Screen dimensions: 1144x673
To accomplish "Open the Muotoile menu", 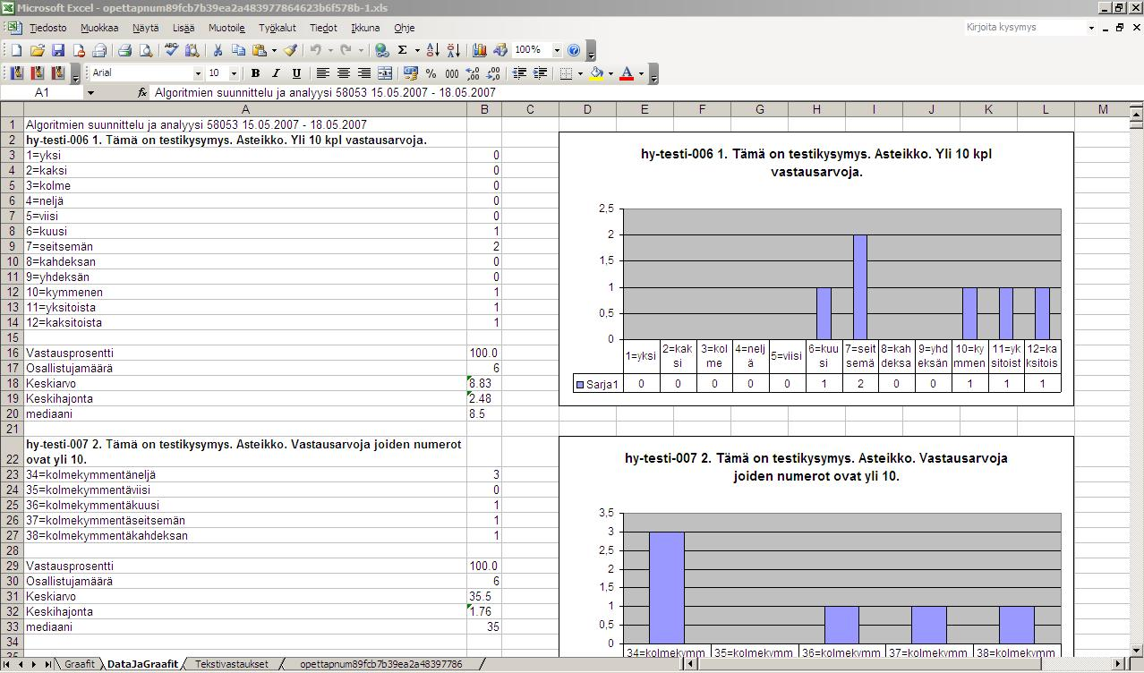I will tap(226, 28).
